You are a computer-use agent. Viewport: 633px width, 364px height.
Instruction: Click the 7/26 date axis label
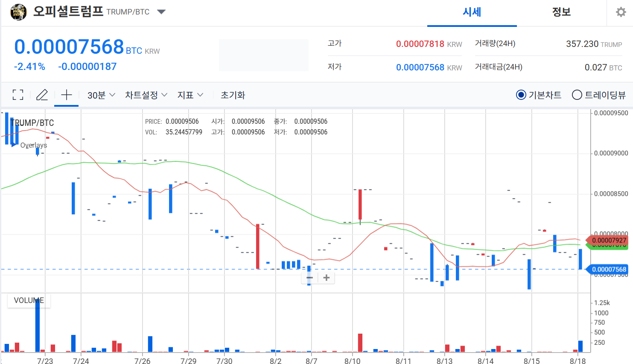[142, 361]
